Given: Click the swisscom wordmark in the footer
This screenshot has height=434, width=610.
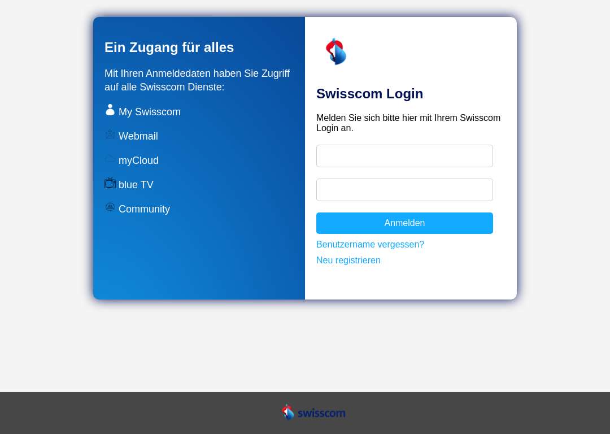Looking at the screenshot, I should point(321,413).
